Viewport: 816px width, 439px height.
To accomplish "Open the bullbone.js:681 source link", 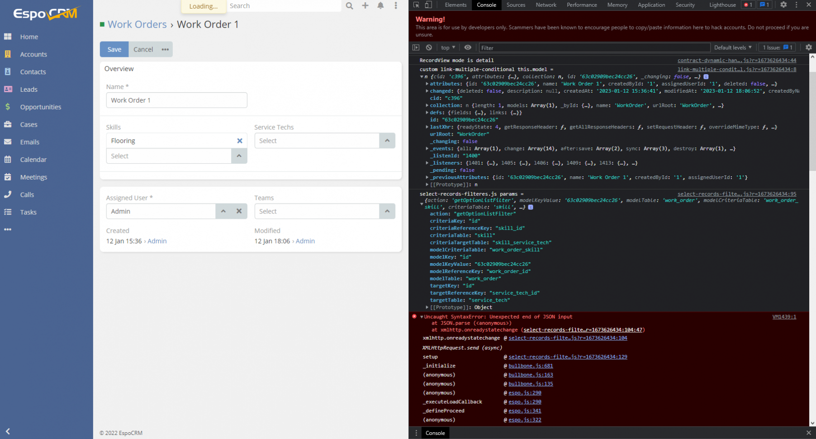I will (x=531, y=366).
